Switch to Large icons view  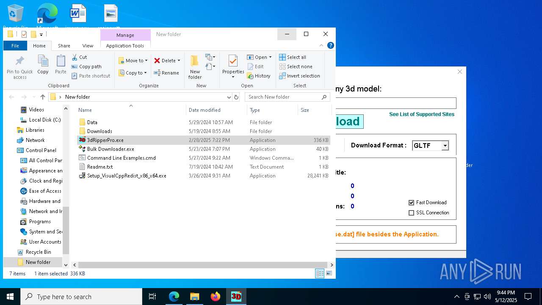click(x=329, y=274)
